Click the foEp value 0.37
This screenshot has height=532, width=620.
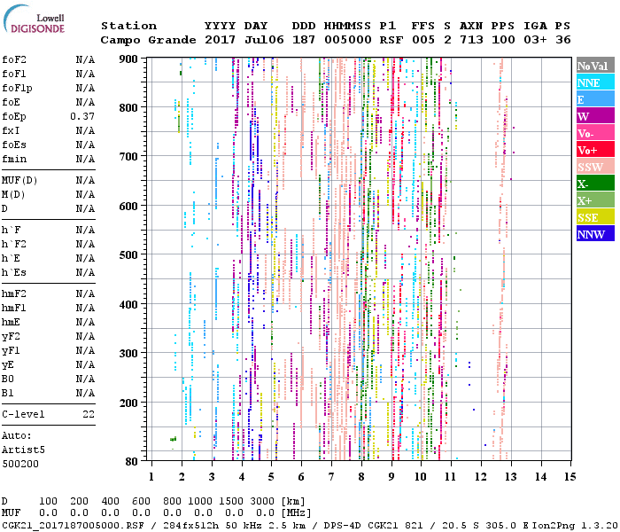(82, 116)
